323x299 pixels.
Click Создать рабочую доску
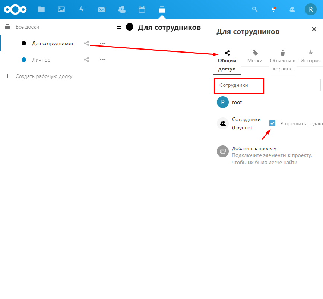[x=44, y=76]
